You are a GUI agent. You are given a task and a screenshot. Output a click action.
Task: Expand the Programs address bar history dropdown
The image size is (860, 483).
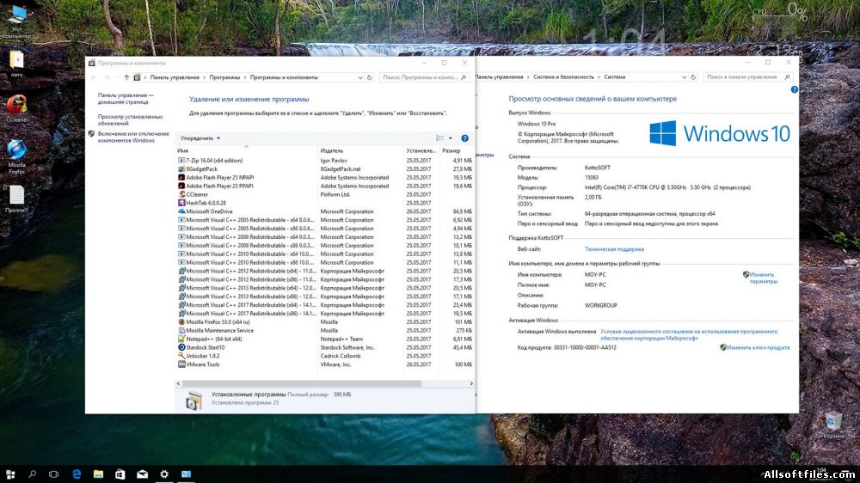[360, 77]
